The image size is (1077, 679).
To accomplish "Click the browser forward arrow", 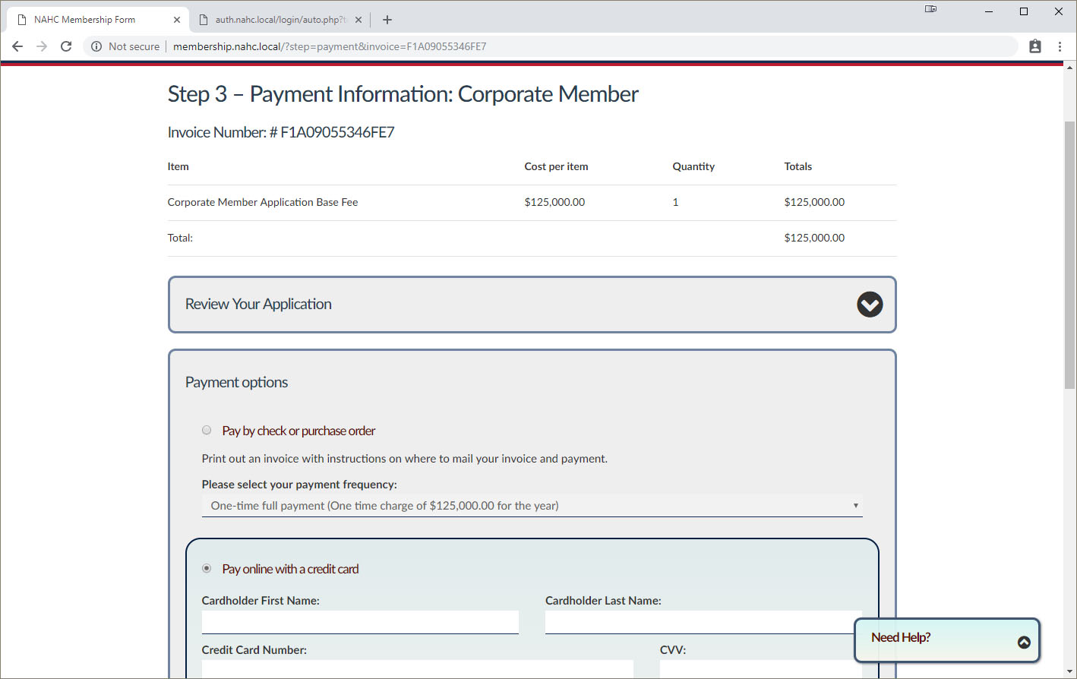I will click(42, 46).
